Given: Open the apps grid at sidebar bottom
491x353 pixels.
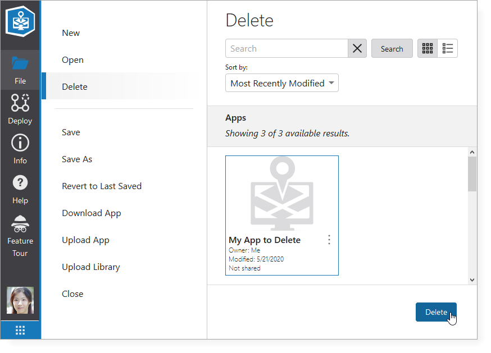Looking at the screenshot, I should pos(20,330).
